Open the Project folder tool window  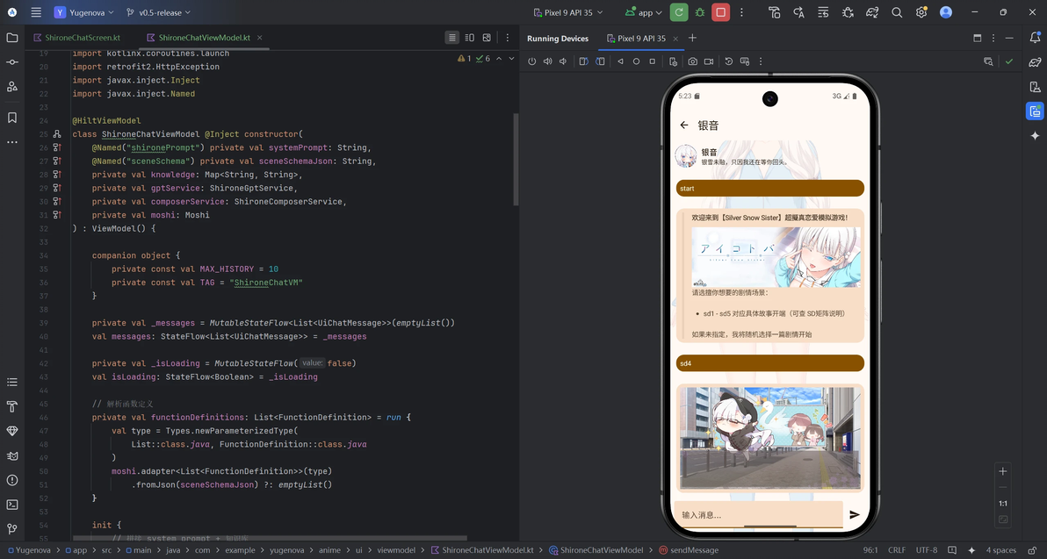point(12,38)
